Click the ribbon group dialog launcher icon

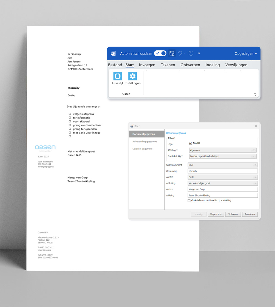[x=255, y=95]
